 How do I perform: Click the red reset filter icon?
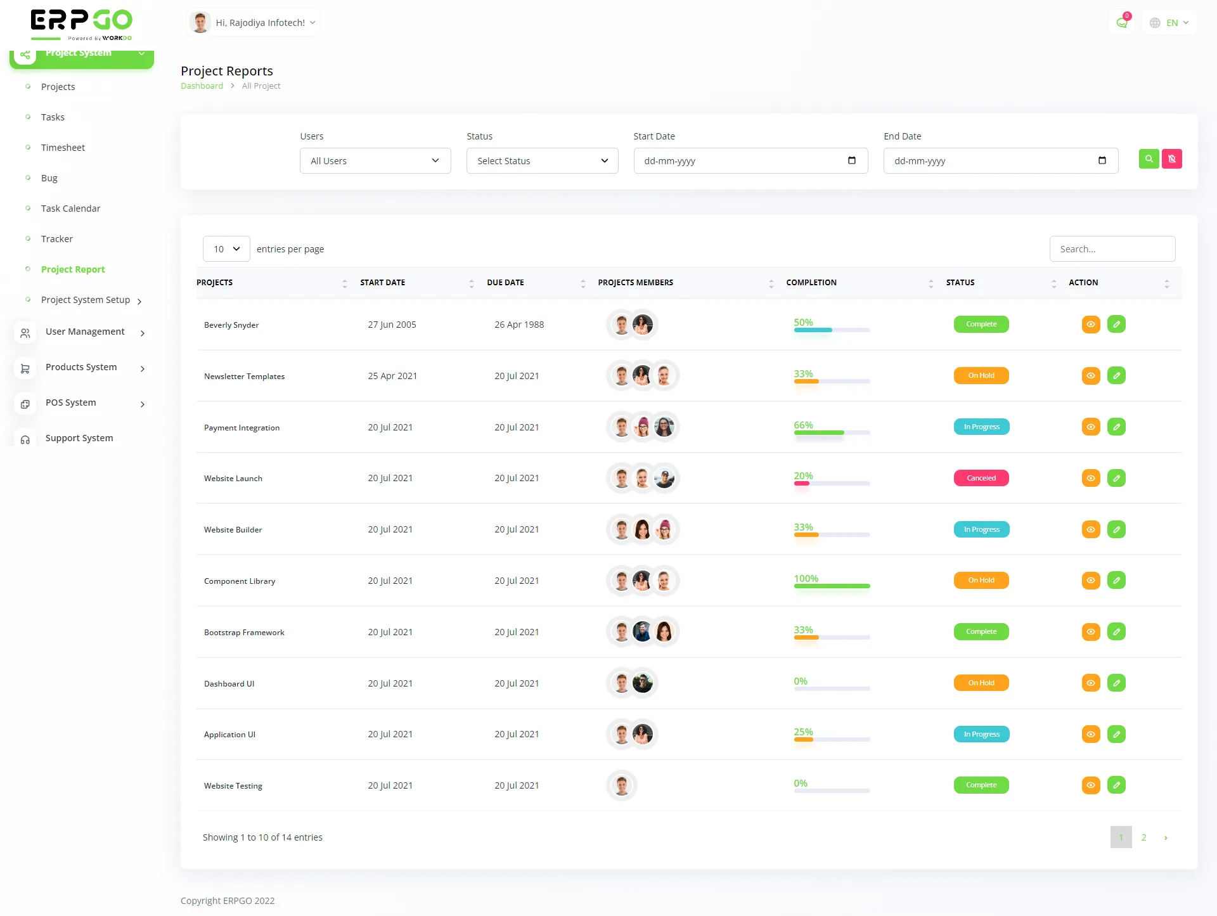[x=1172, y=158]
